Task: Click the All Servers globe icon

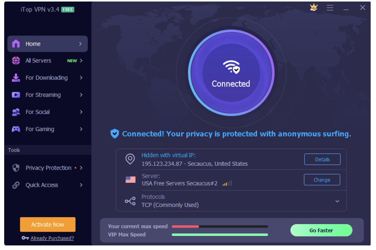Action: 16,61
